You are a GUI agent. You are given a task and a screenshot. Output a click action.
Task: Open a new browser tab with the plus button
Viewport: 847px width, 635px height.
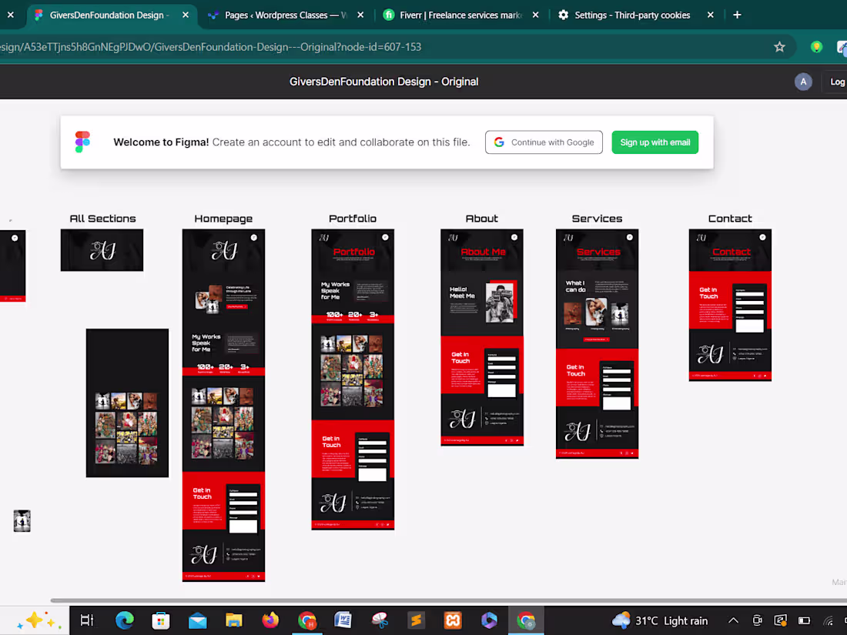737,14
